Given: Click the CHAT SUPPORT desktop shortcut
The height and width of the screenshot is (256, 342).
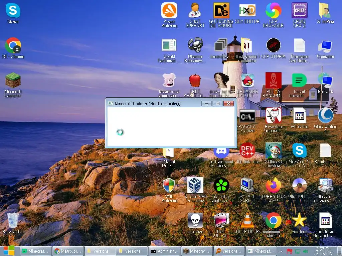Looking at the screenshot, I should click(x=195, y=15).
